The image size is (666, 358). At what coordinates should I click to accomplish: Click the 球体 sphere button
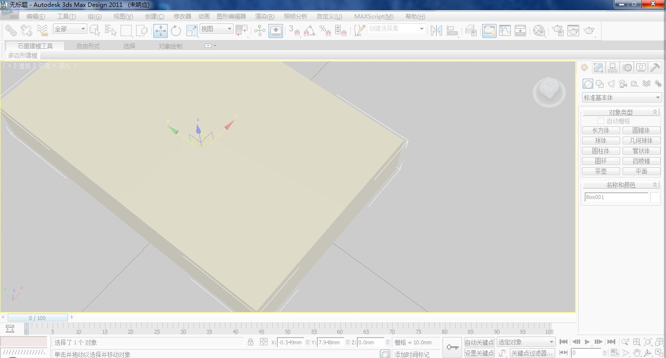601,140
